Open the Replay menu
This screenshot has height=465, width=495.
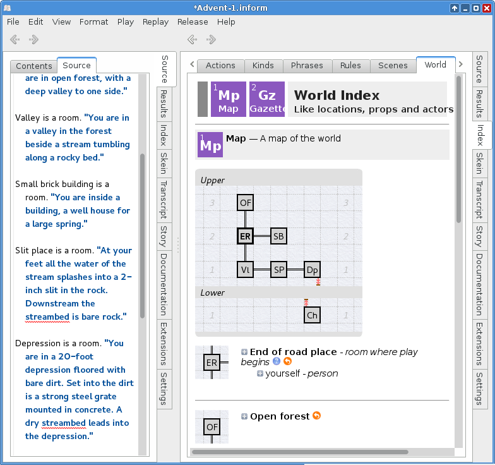pos(155,21)
